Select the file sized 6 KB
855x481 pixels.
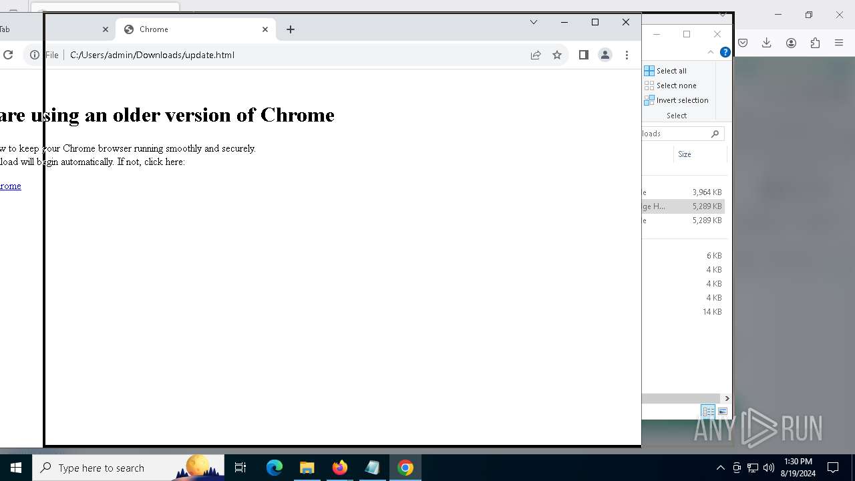coord(683,256)
